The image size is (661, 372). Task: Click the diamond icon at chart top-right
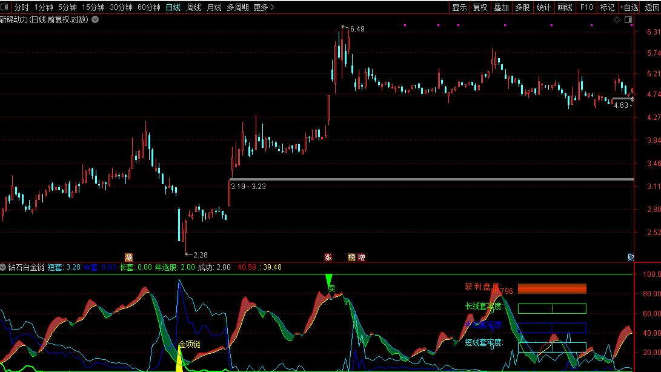pyautogui.click(x=617, y=20)
